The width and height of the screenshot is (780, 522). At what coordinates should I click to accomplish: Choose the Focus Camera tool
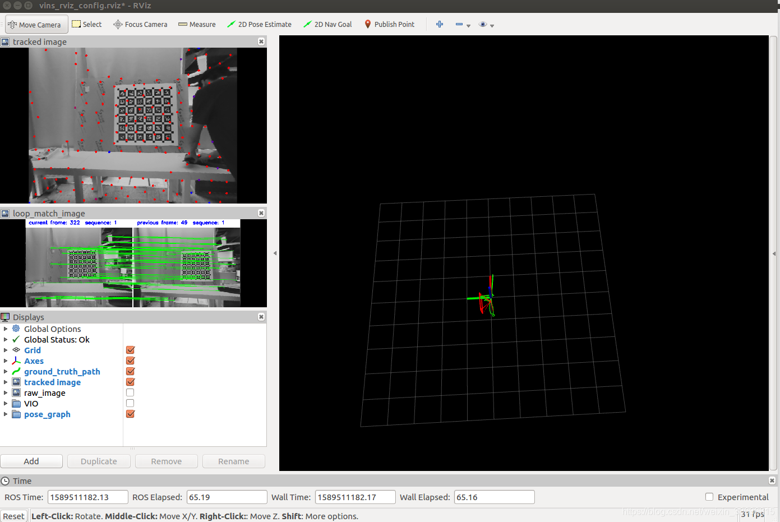point(140,24)
